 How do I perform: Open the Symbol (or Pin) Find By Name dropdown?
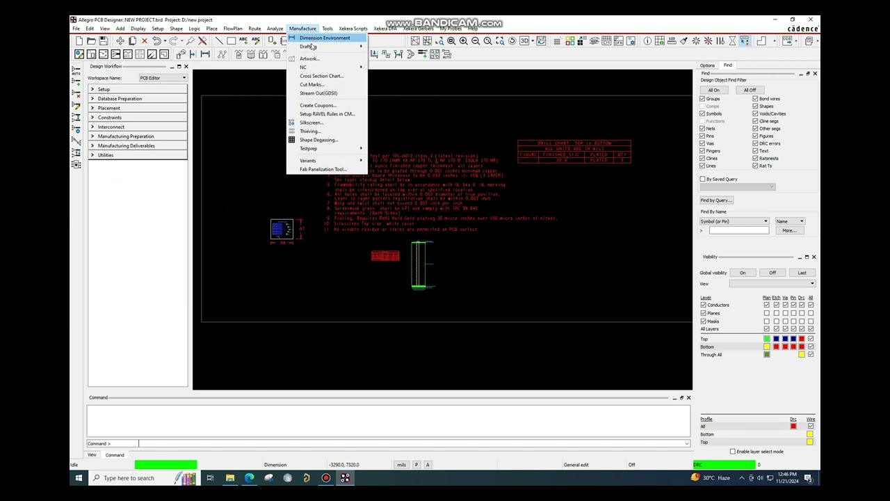pos(734,221)
